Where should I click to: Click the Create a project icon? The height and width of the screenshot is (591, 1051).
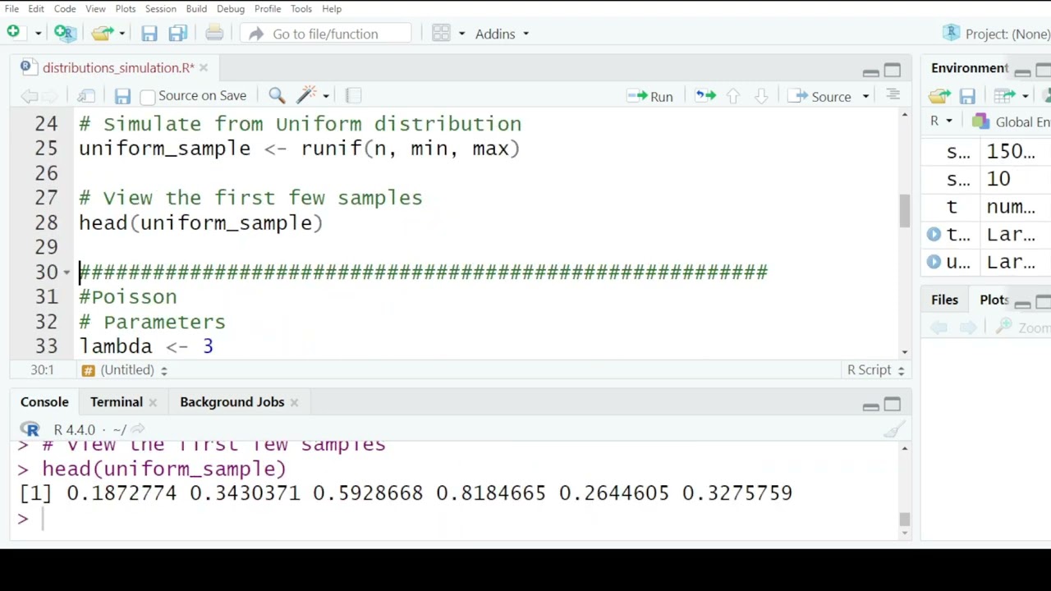65,33
